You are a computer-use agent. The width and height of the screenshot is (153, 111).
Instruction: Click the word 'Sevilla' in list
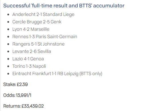coord(44,51)
